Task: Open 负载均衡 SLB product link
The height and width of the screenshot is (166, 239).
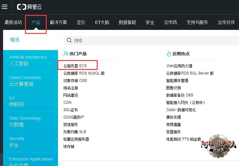Action: (75, 132)
